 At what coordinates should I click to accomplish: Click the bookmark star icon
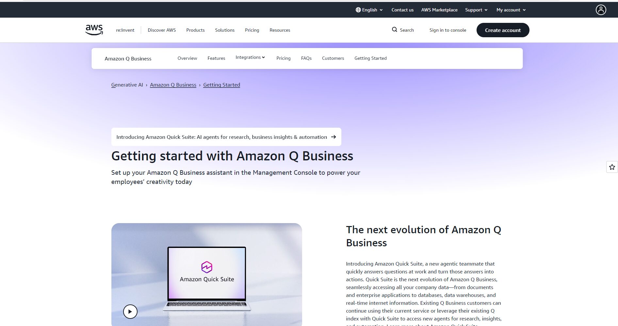click(612, 167)
